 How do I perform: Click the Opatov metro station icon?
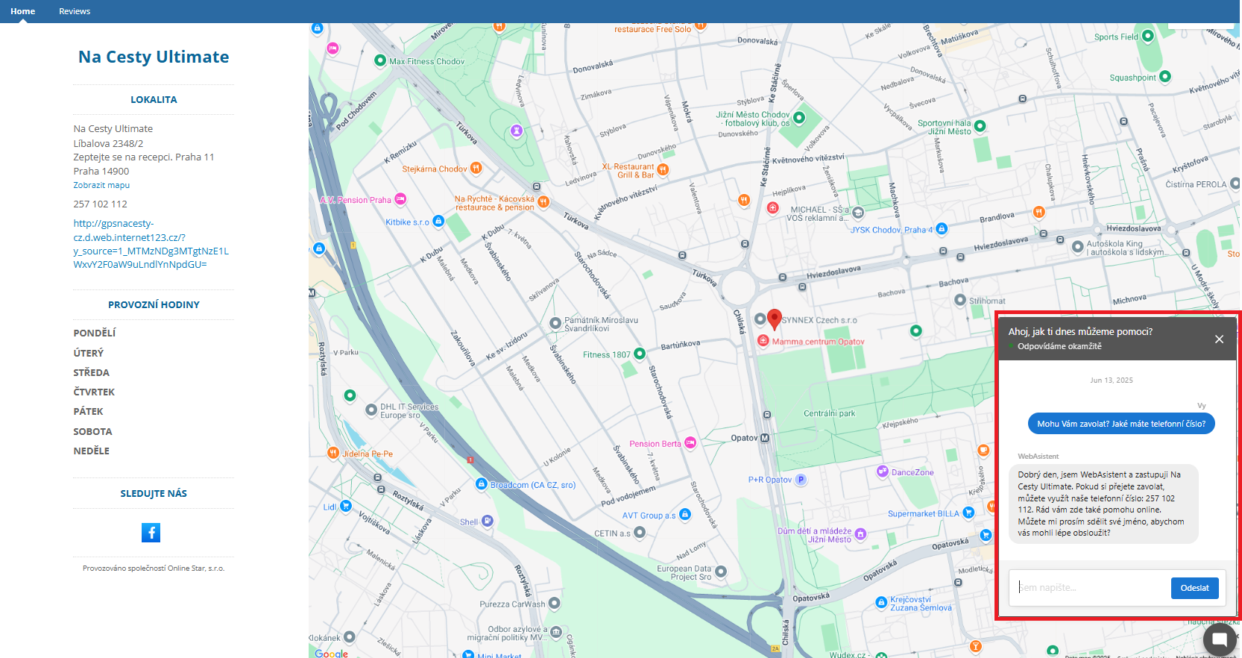coord(764,438)
